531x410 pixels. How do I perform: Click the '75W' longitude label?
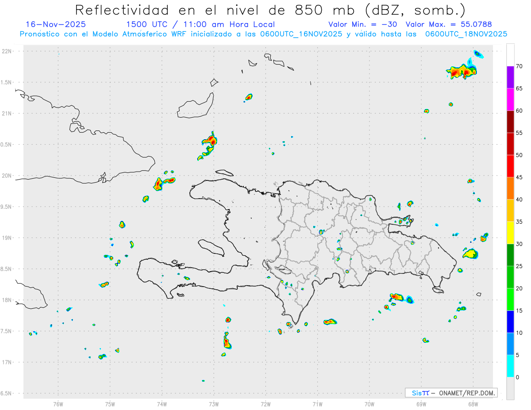pyautogui.click(x=110, y=404)
